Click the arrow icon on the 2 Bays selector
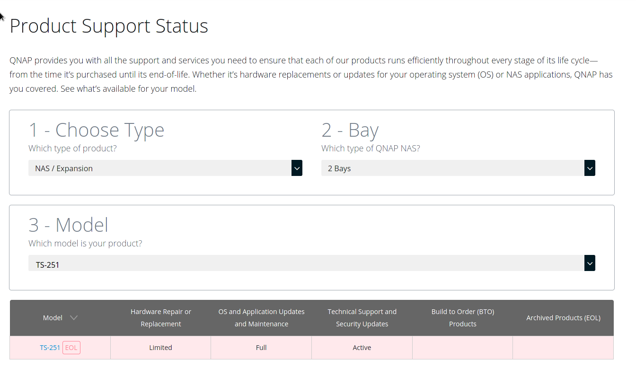This screenshot has height=385, width=636. click(590, 168)
